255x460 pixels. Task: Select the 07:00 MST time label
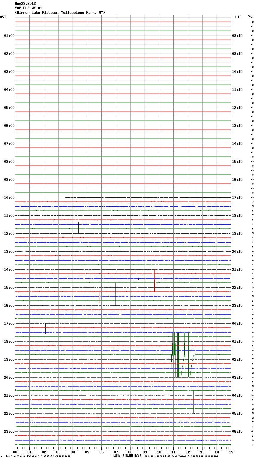(9, 144)
